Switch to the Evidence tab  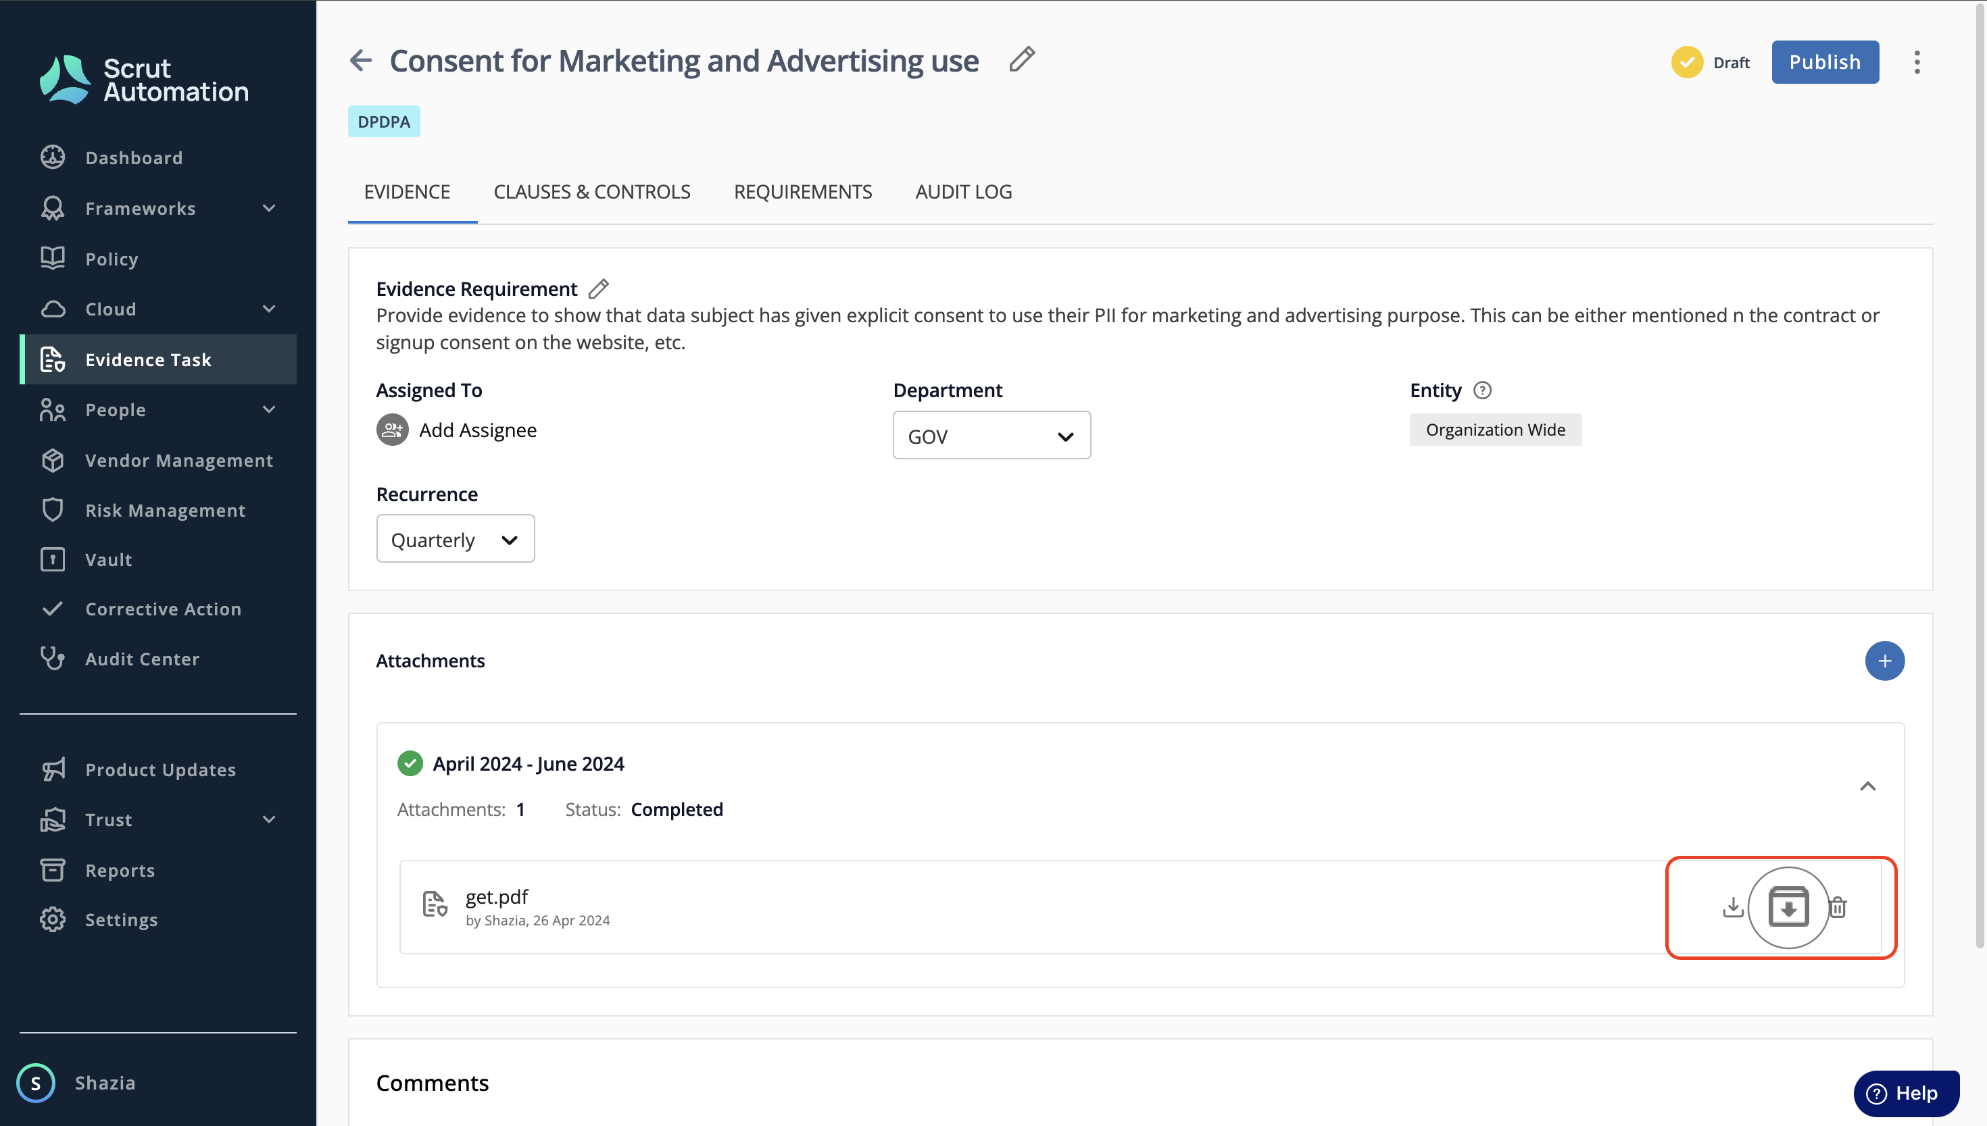(x=407, y=192)
